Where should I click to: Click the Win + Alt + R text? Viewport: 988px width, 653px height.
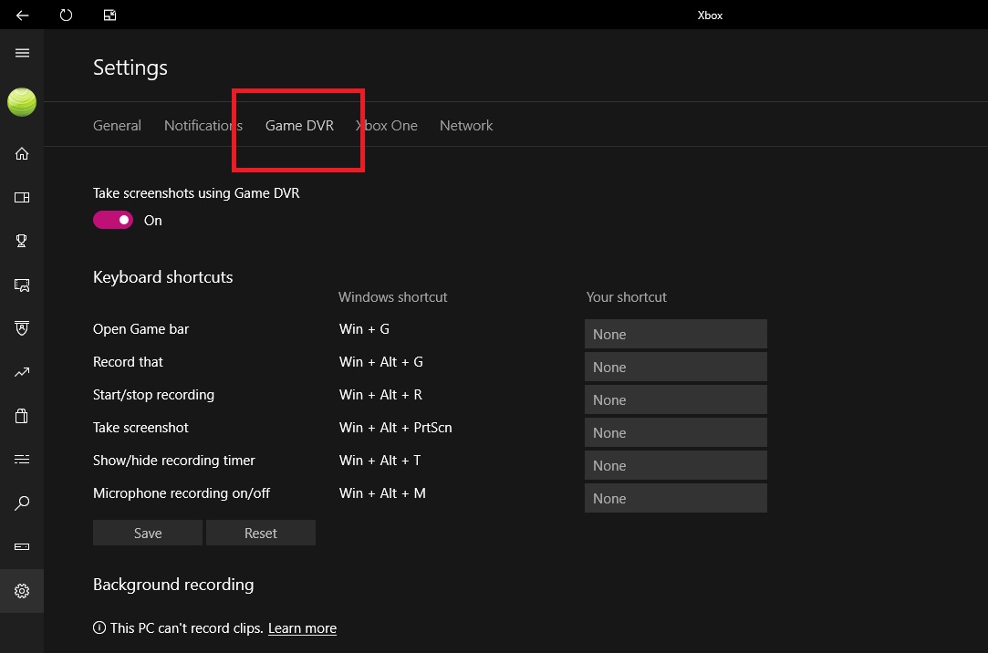[380, 395]
